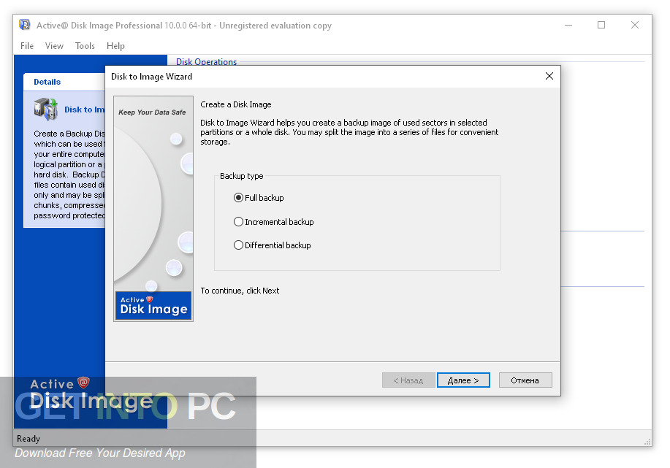Open the Help menu
The image size is (670, 468).
[115, 46]
